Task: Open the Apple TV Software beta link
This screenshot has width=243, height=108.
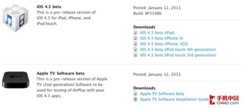Action: pos(162,94)
